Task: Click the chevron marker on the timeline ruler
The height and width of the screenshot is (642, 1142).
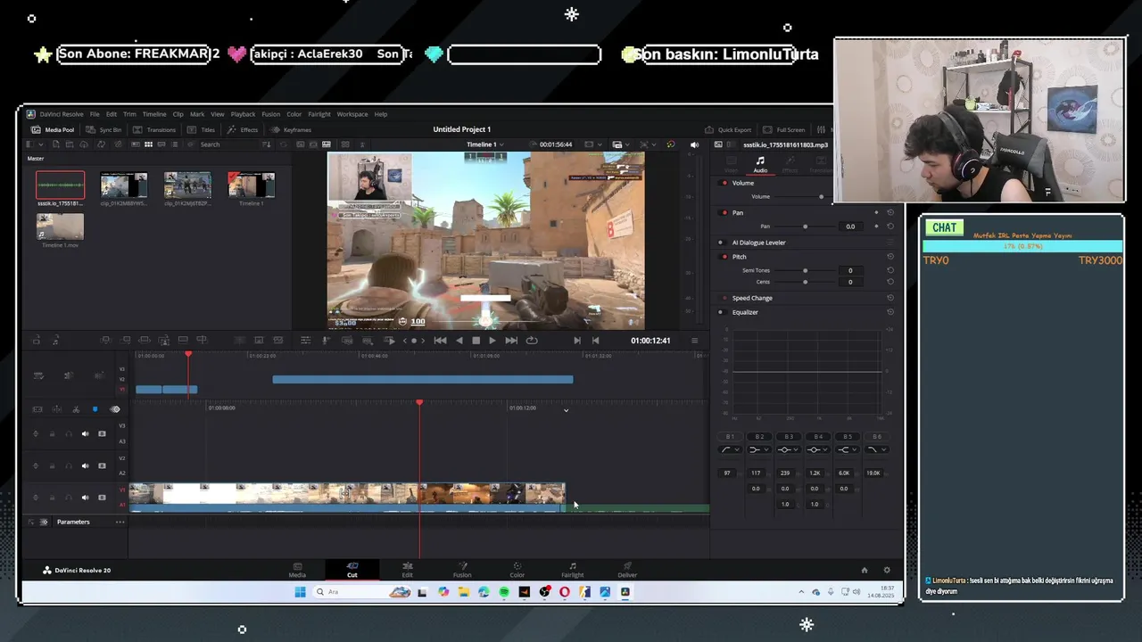Action: (566, 410)
